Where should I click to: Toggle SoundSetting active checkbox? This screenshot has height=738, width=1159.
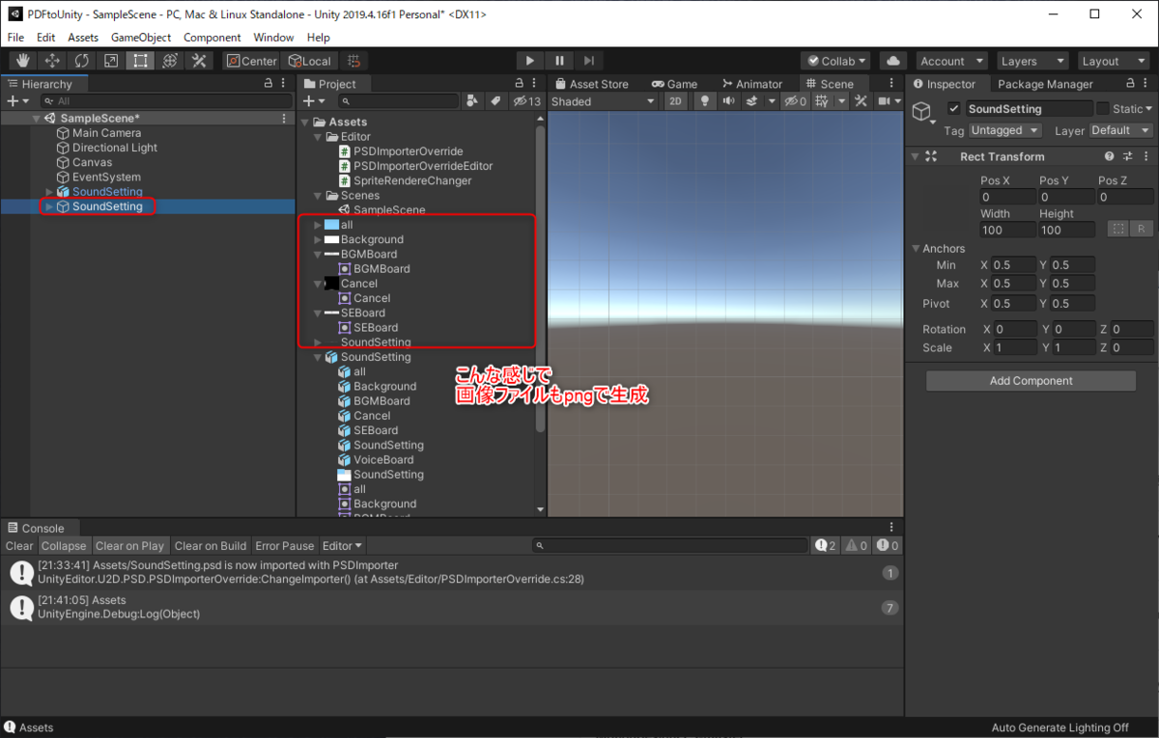point(954,109)
